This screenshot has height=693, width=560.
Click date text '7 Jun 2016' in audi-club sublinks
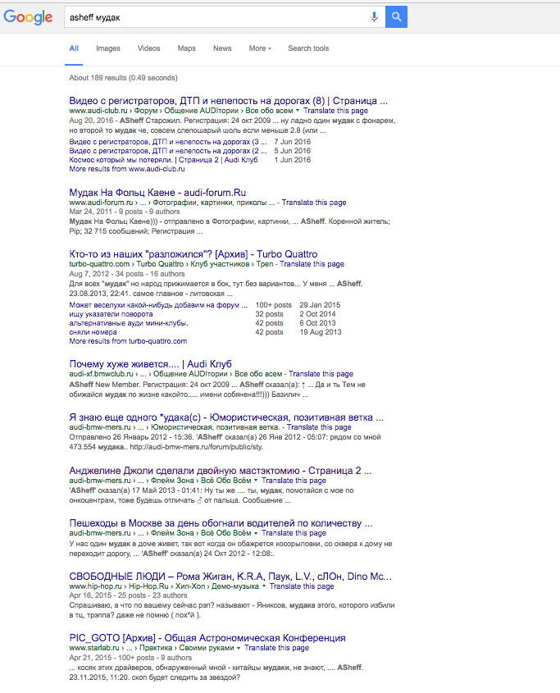292,142
